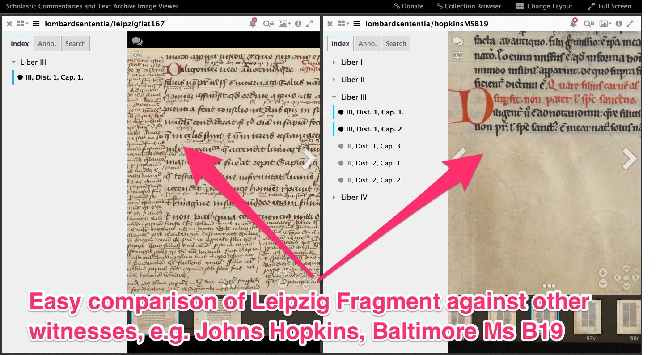
Task: Toggle annotations speech bubble in hopkinsMSB19 viewer
Action: coord(457,41)
